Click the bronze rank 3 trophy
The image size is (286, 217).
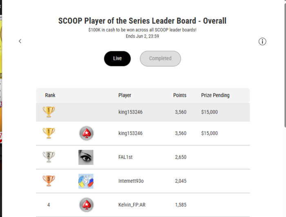click(x=49, y=181)
